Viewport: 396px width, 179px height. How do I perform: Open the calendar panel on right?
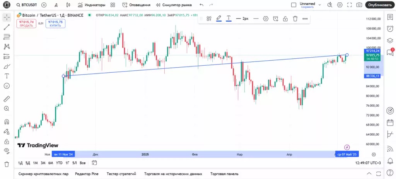(390, 123)
